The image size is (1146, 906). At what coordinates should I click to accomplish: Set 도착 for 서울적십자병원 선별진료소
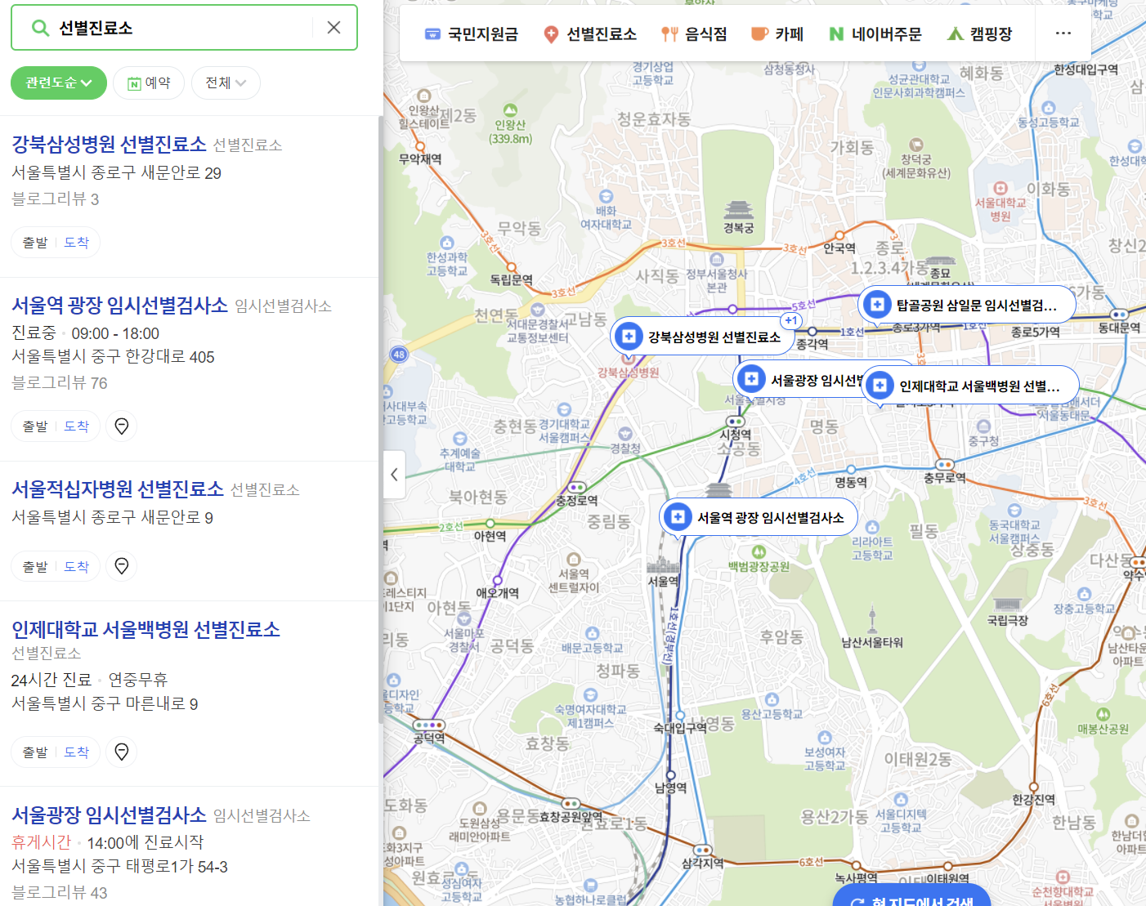[77, 567]
